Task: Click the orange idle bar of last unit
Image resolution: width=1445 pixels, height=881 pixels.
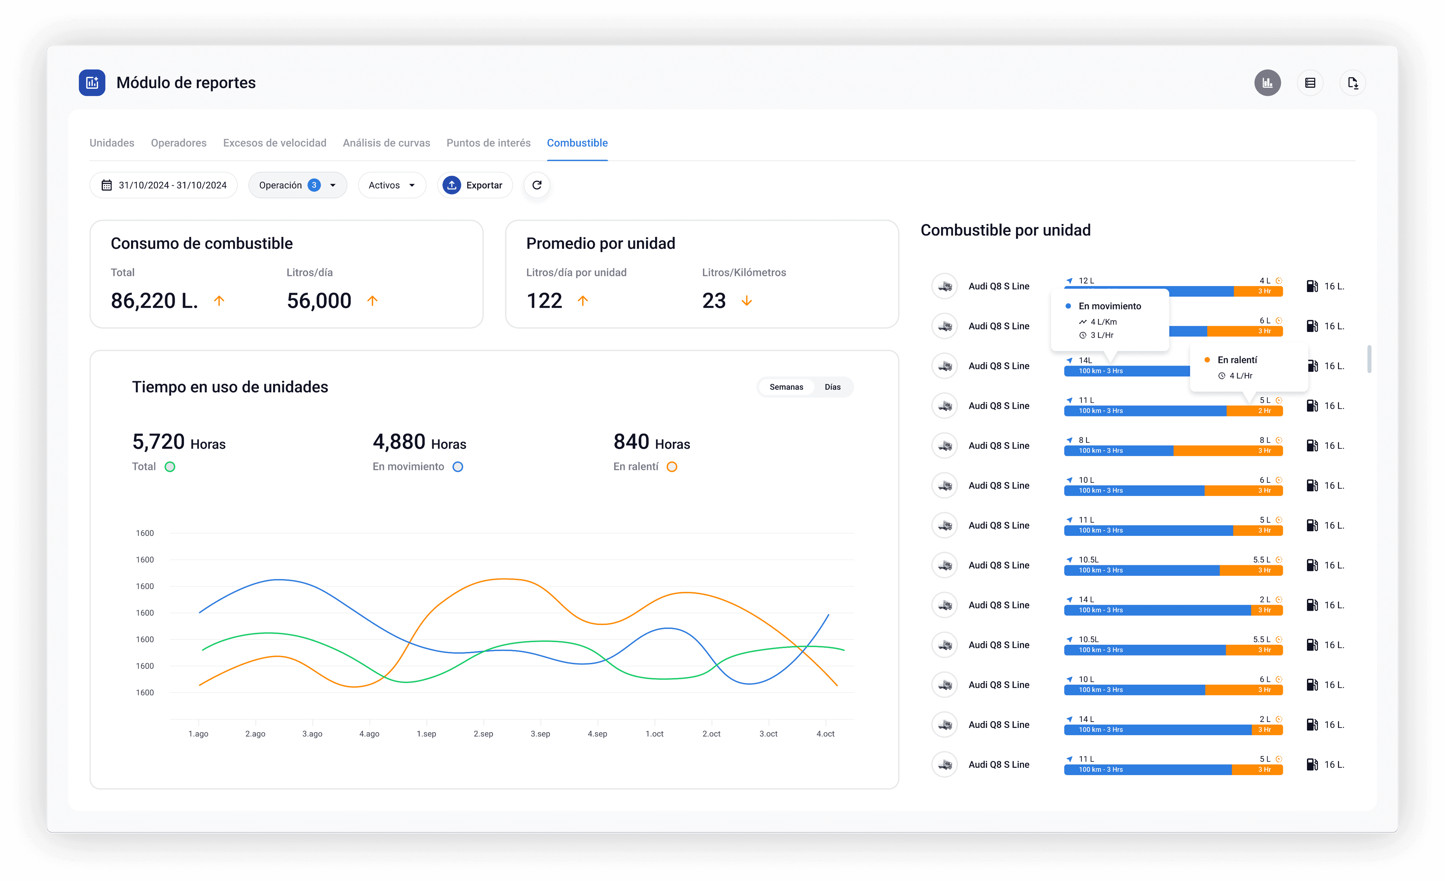Action: [1257, 769]
